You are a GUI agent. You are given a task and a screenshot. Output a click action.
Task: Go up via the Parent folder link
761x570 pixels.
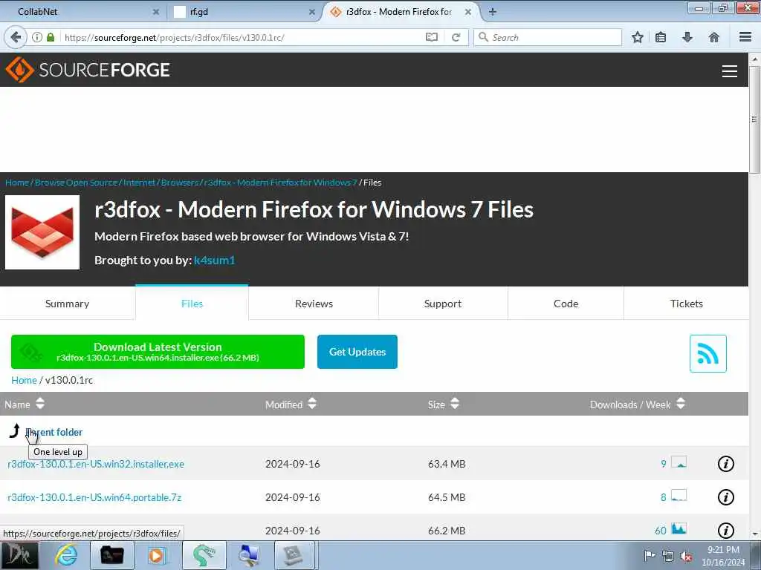(54, 432)
